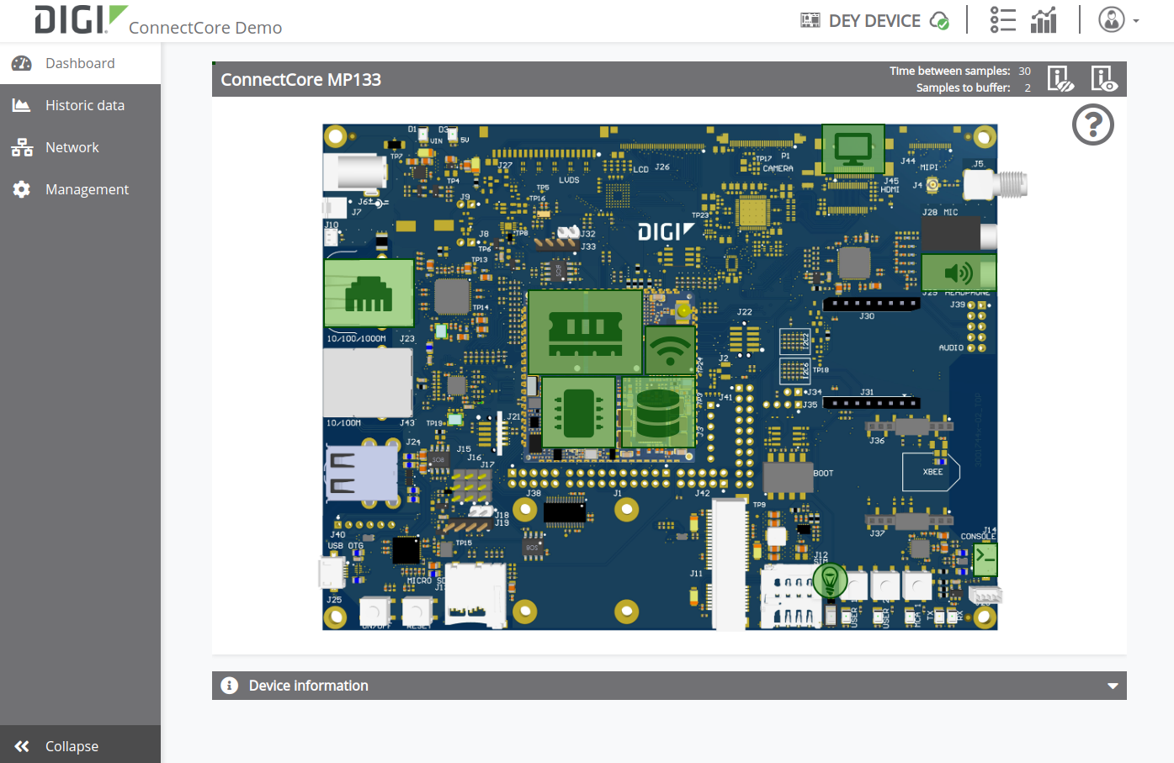The width and height of the screenshot is (1174, 763).
Task: Click the Device information info icon
Action: click(229, 686)
